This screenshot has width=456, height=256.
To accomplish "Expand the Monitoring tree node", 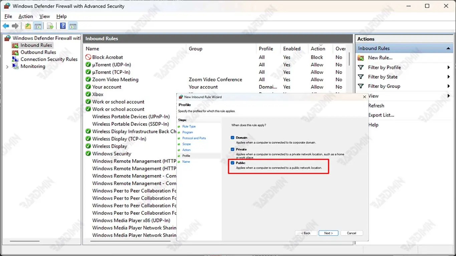I will [7, 67].
